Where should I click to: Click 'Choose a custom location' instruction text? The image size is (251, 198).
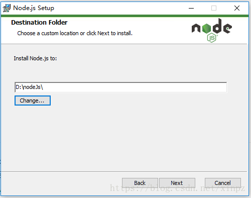pos(75,33)
